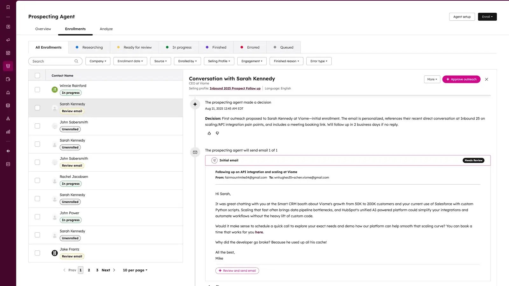Check John Sabersmith Review email row checkbox
Viewport: 509px width, 286px height.
point(38,162)
